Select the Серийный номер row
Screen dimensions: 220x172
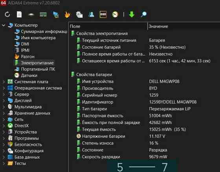click(145, 95)
